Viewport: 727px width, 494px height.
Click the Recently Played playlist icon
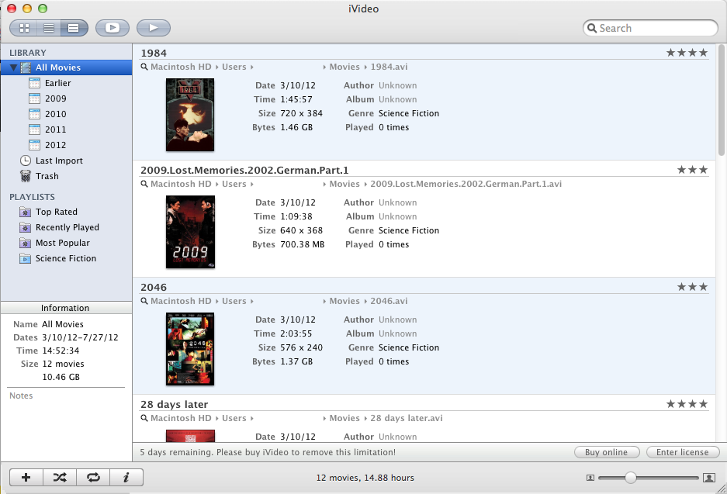pyautogui.click(x=25, y=227)
